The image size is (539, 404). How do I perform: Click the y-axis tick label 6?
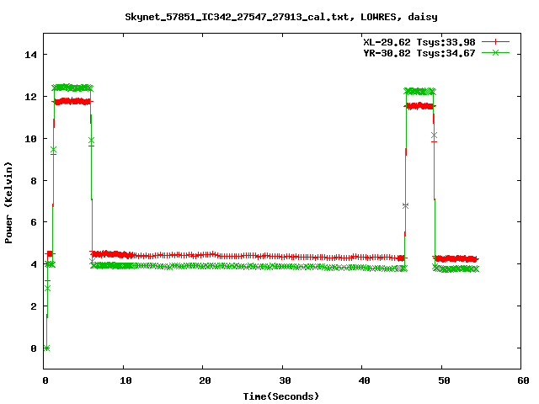click(34, 222)
